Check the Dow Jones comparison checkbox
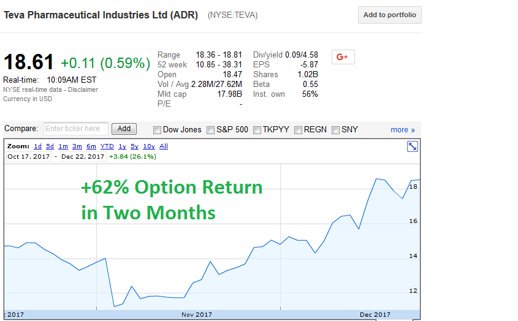 click(157, 130)
